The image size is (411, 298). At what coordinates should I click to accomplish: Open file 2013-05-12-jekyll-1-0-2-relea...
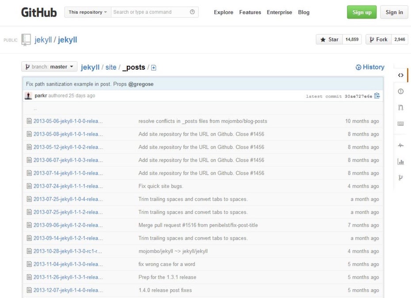(x=68, y=147)
